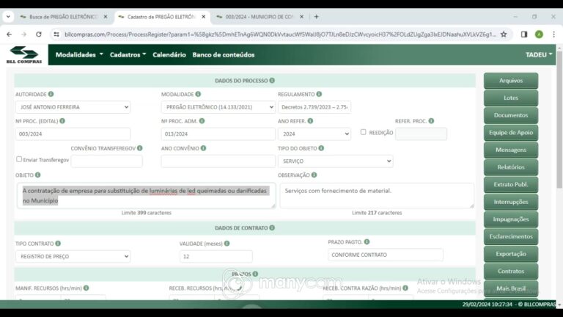Click info icon next to AUTORIDADE label
Viewport: 563px width, 317px height.
pos(51,94)
